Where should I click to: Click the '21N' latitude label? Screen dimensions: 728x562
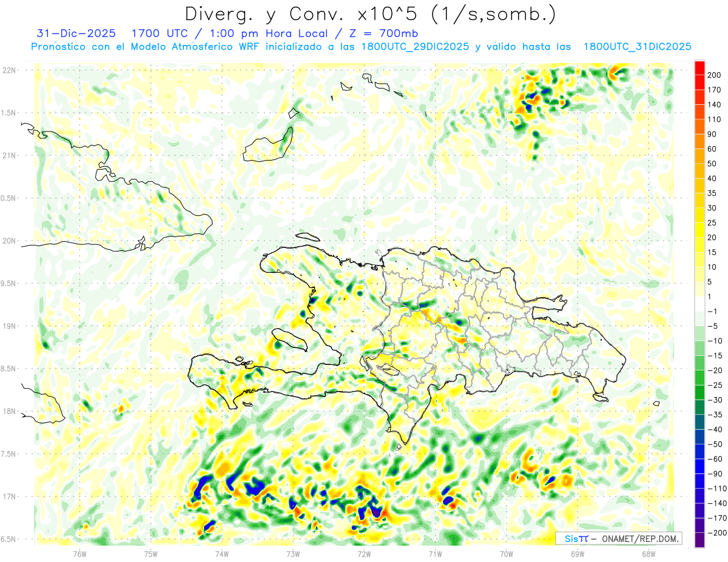(x=10, y=155)
